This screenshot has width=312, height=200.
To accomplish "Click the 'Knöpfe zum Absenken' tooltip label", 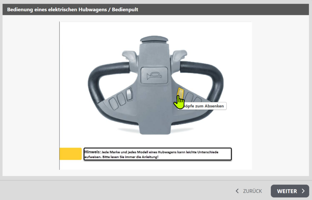I will click(202, 106).
